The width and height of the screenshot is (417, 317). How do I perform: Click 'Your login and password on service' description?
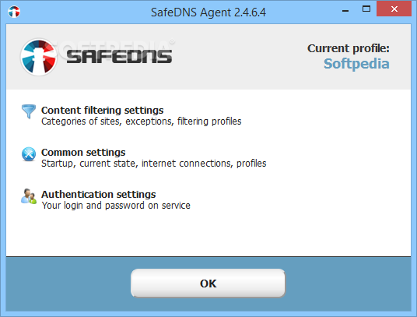tap(116, 206)
